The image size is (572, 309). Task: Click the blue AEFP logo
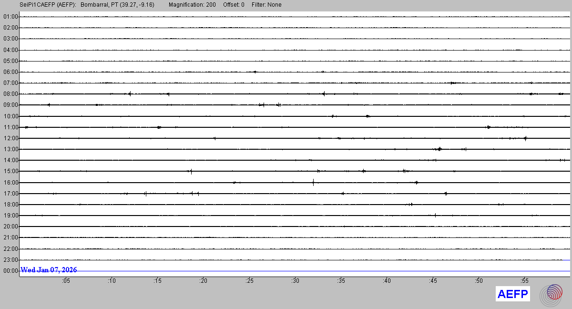point(512,294)
